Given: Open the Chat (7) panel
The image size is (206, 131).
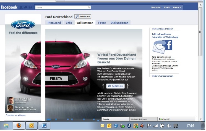Looking at the screenshot, I should [x=176, y=119].
